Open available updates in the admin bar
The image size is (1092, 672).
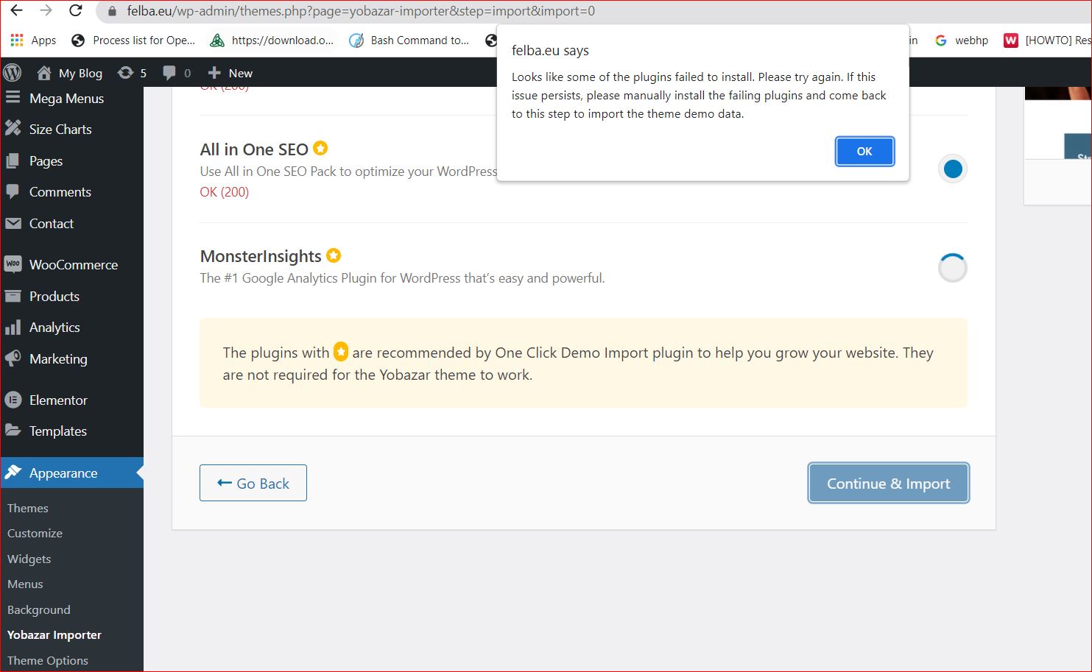(133, 73)
